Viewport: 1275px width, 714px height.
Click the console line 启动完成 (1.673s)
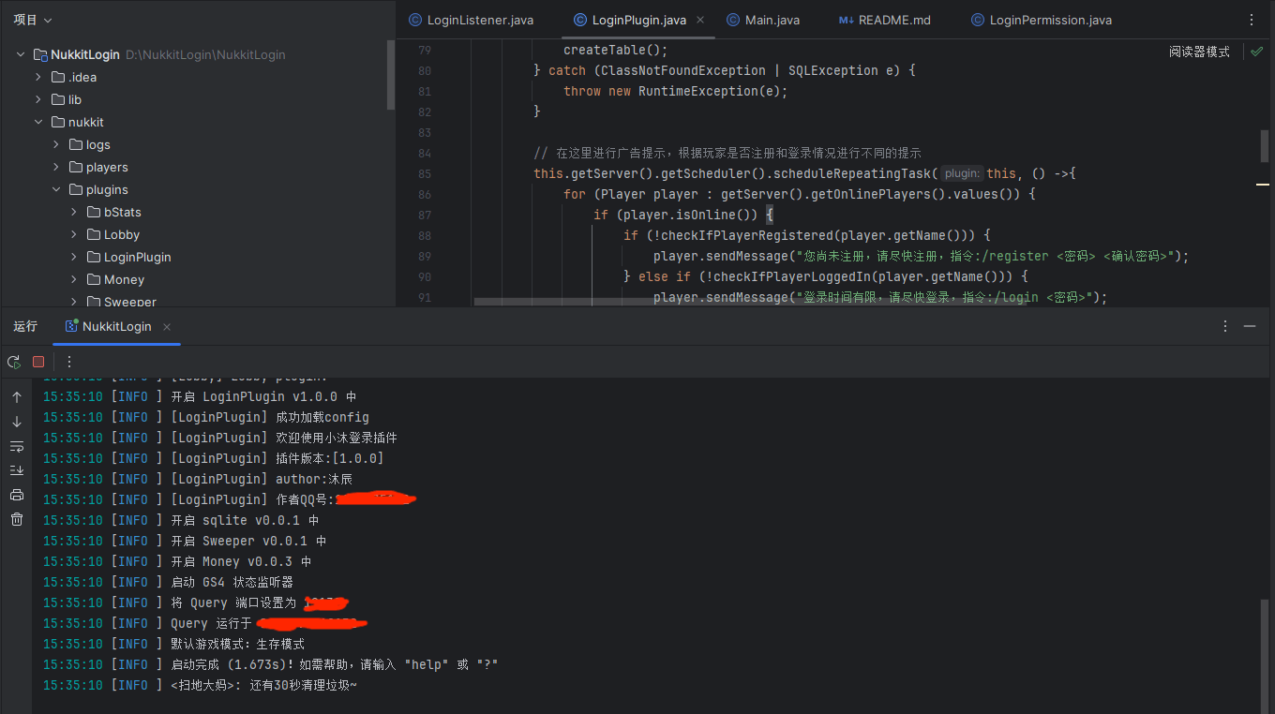pyautogui.click(x=270, y=664)
